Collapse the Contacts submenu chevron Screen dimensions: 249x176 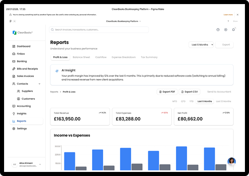[40, 84]
